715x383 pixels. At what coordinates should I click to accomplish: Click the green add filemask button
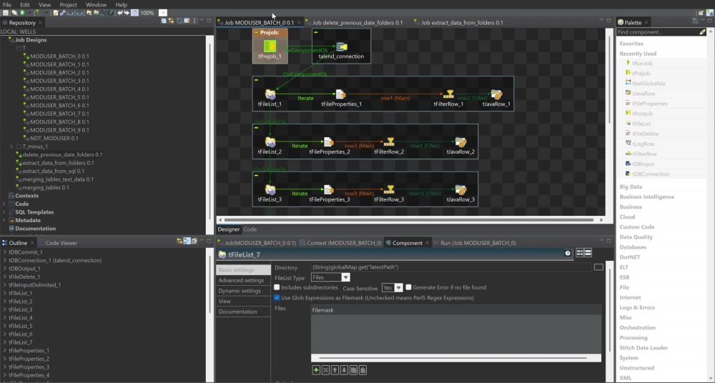316,370
